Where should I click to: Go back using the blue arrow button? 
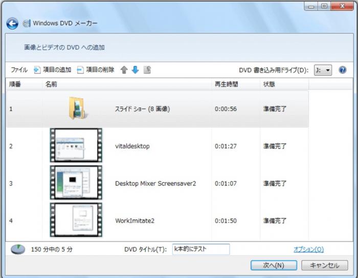point(12,24)
